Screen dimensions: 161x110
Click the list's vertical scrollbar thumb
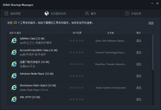(153, 52)
